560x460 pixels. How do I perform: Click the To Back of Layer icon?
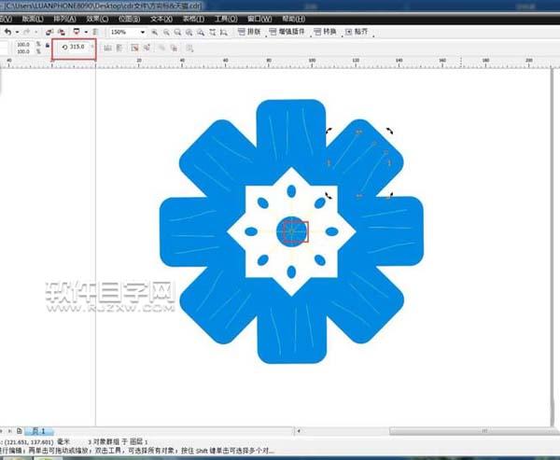coord(174,48)
